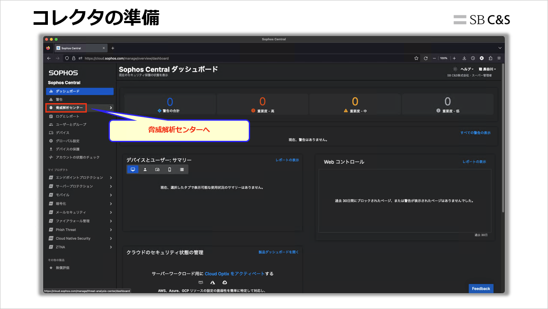This screenshot has width=548, height=309.
Task: Open レポートの表示 in device summary
Action: (287, 160)
